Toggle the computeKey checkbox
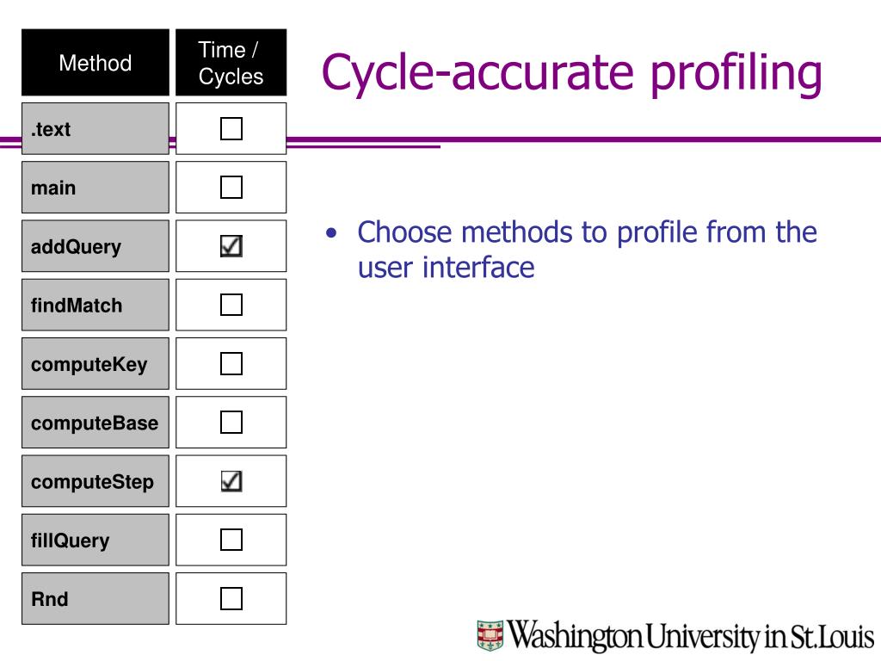The image size is (881, 661). (x=231, y=364)
